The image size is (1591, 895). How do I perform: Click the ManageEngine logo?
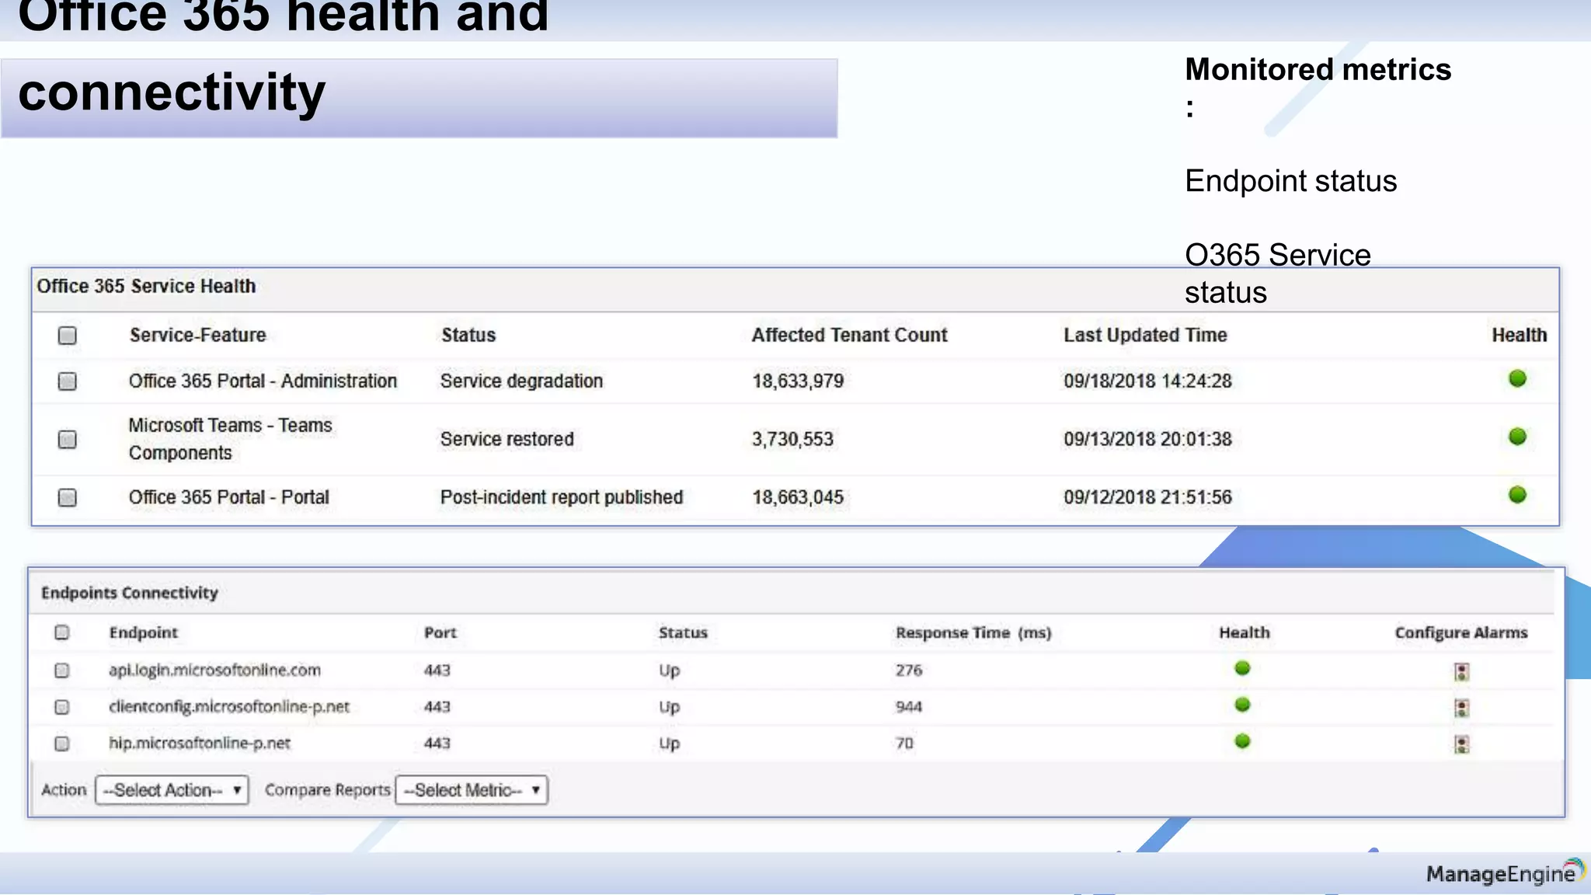click(1506, 873)
